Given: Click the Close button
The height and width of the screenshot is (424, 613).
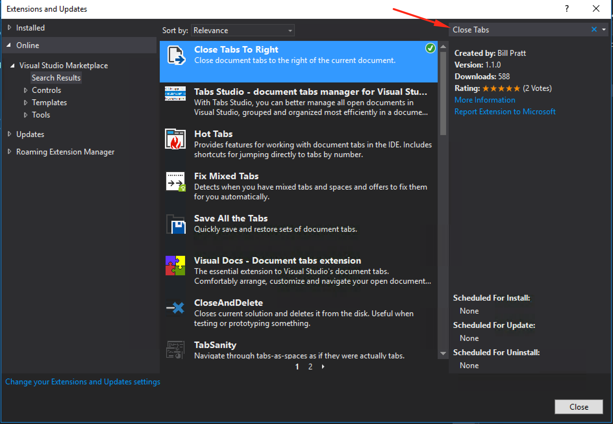Looking at the screenshot, I should (579, 407).
